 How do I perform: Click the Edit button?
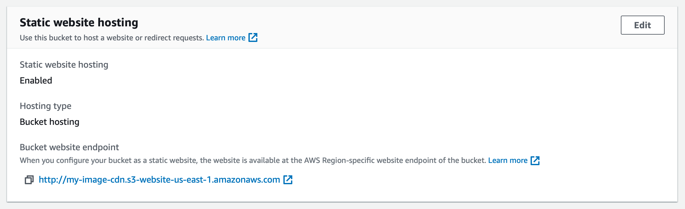642,25
